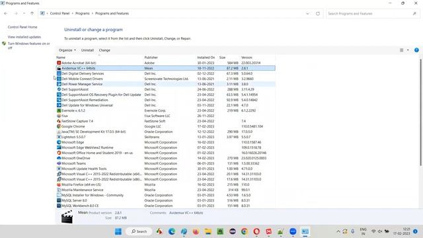This screenshot has height=238, width=423.
Task: Click the Java(TM) SE Development Kit icon
Action: [59, 132]
